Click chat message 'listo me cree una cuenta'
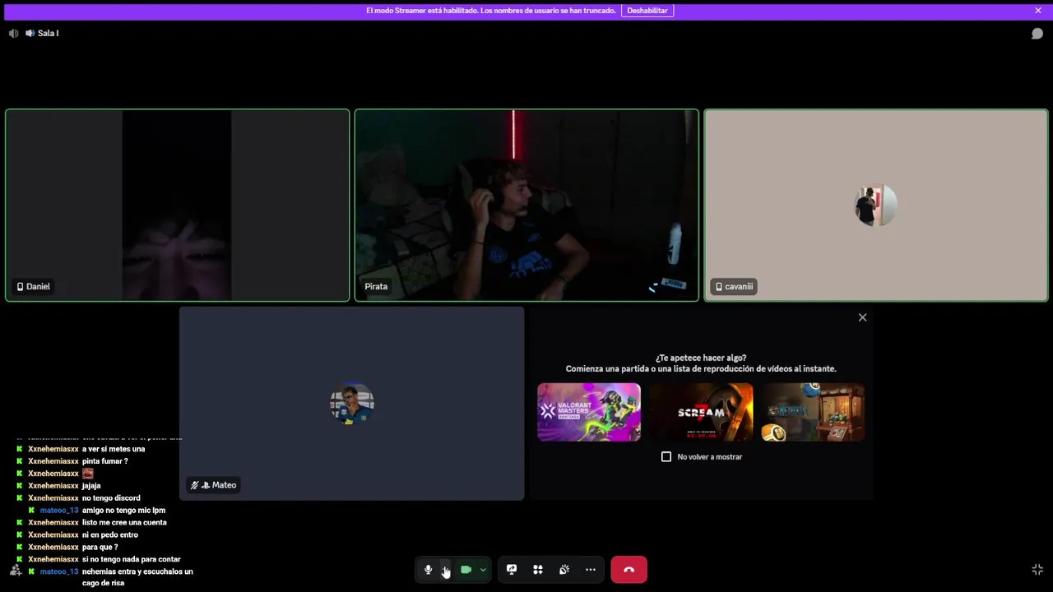Image resolution: width=1053 pixels, height=592 pixels. pos(124,523)
